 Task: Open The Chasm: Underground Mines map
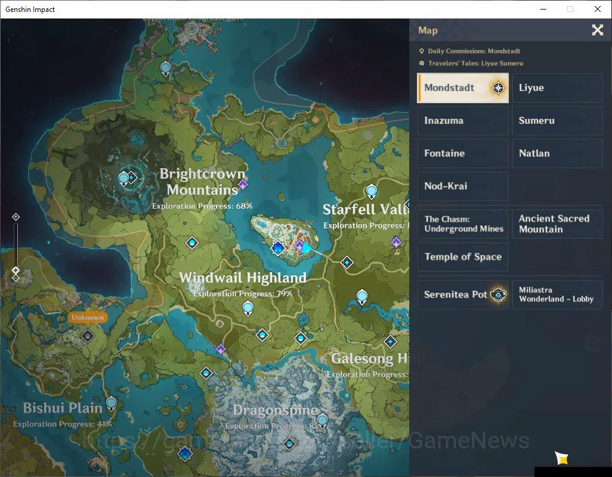(463, 224)
